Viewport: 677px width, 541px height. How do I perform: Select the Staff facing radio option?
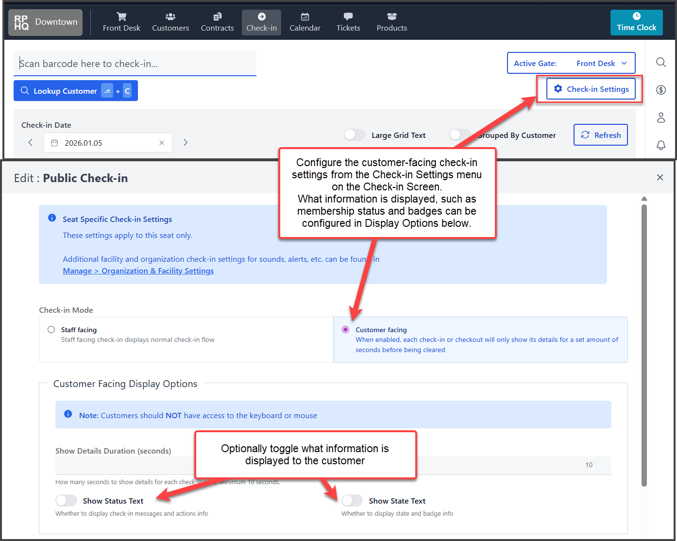[51, 330]
